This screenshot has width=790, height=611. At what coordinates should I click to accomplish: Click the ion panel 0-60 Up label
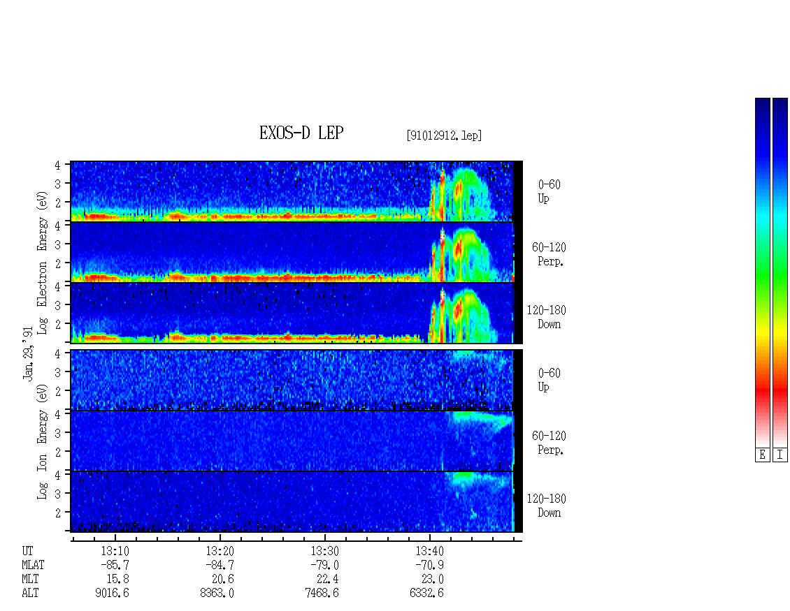tap(550, 380)
